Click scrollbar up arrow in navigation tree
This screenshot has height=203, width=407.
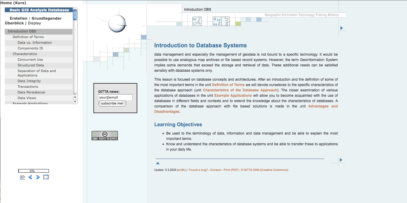[75, 97]
